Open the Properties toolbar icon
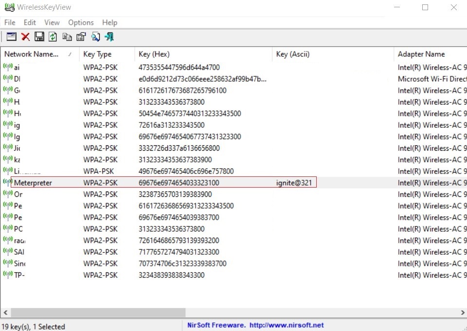The height and width of the screenshot is (331, 467). tap(81, 36)
